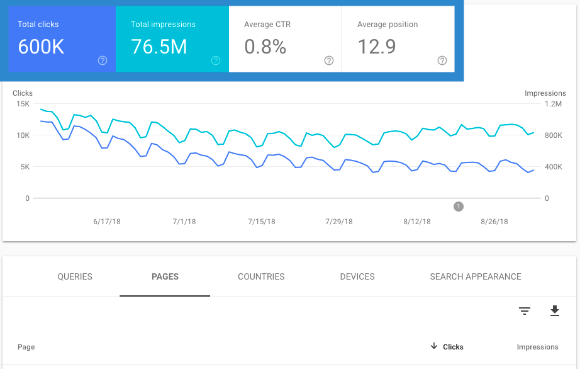Viewport: 580px width, 369px height.
Task: View the COUNTRIES tab
Action: tap(261, 276)
